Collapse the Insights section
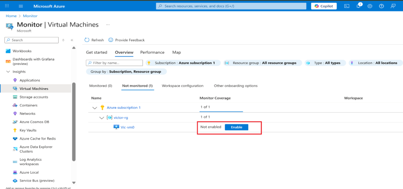Screen dimensions: 403x189 [8, 72]
